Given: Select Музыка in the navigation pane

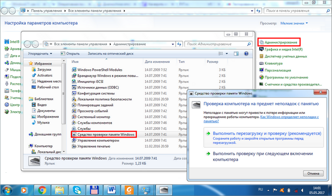Looking at the screenshot, I should (43, 123).
